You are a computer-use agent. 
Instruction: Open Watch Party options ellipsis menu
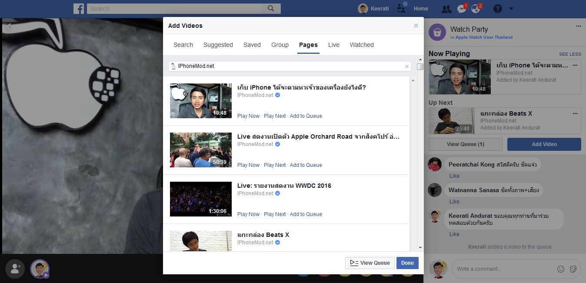pyautogui.click(x=578, y=26)
